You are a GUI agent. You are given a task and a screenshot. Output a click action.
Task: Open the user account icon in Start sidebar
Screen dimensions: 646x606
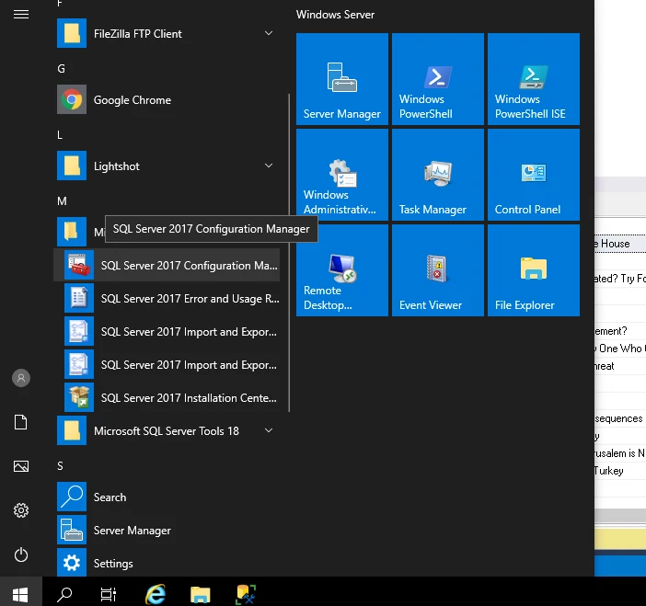tap(21, 378)
